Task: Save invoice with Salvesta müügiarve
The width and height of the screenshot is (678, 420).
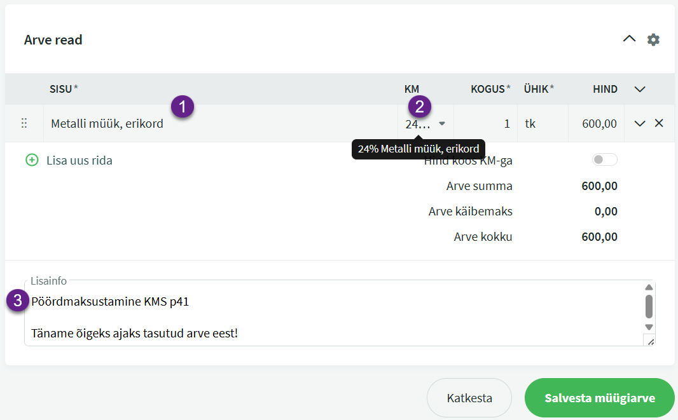Action: tap(599, 398)
